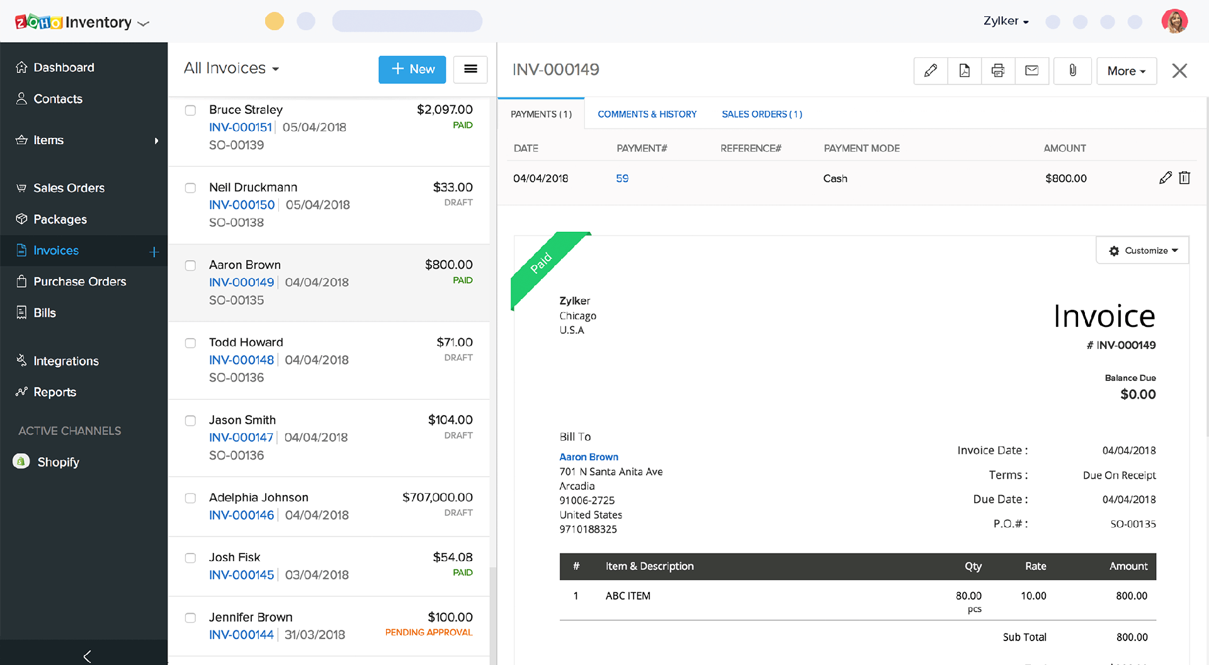Viewport: 1209px width, 665px height.
Task: Open the Purchase Orders section
Action: click(80, 281)
